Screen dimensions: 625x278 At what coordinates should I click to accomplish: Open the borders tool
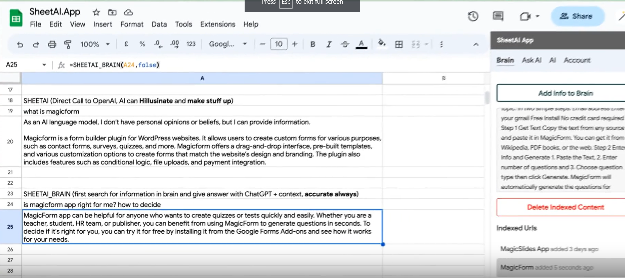399,44
